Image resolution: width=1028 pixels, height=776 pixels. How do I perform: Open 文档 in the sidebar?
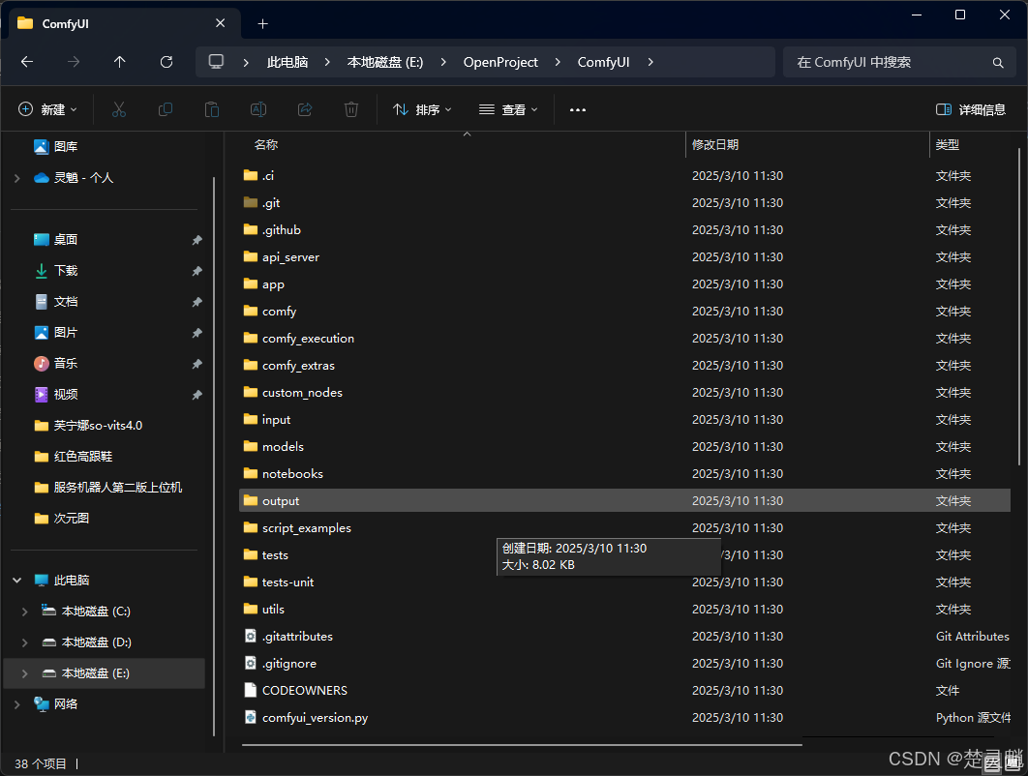(x=56, y=302)
